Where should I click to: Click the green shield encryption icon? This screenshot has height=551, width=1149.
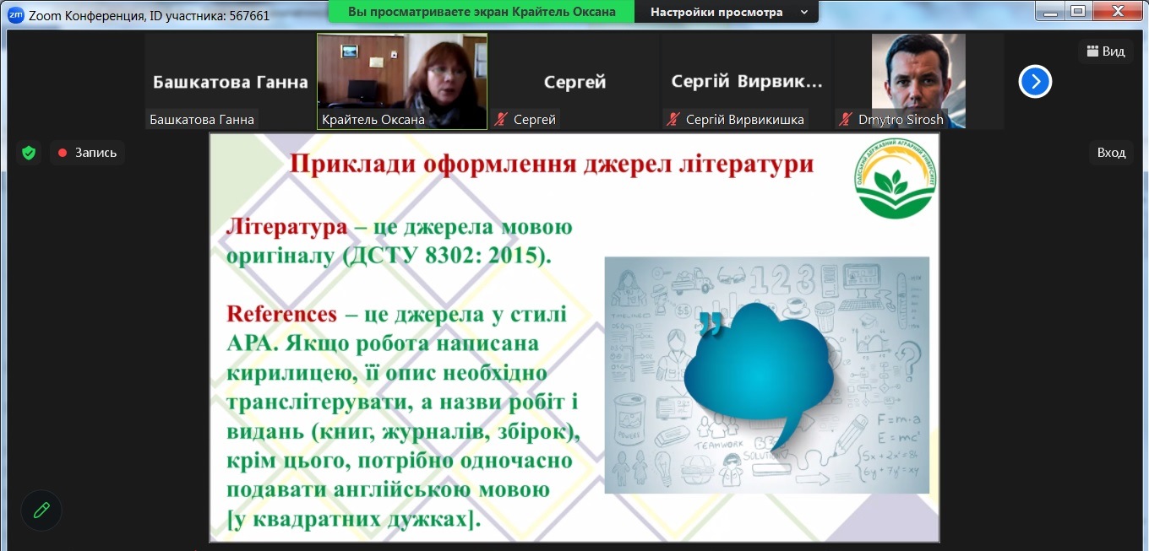point(29,153)
